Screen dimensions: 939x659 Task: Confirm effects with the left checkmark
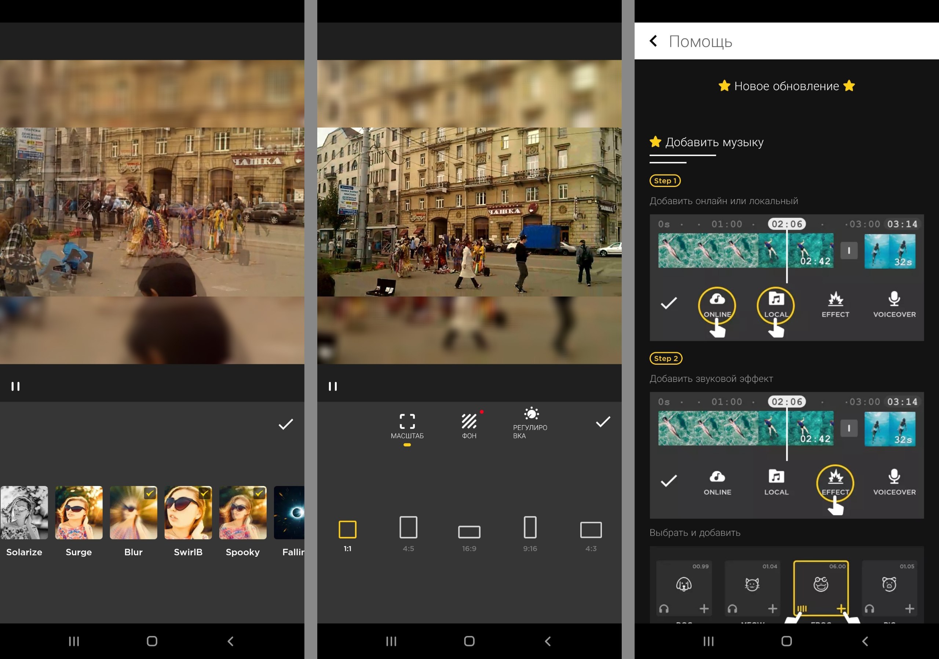285,424
